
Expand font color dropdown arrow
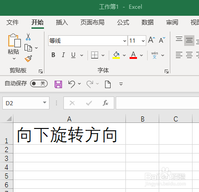141,55
